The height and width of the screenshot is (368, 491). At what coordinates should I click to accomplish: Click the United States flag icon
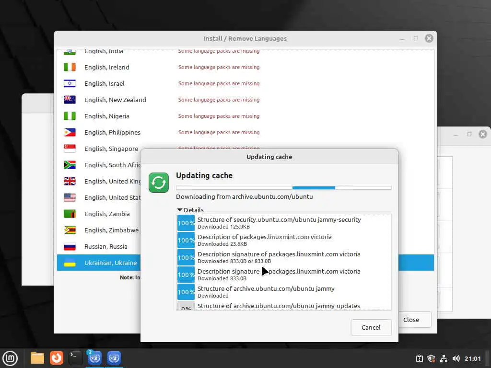coord(70,197)
